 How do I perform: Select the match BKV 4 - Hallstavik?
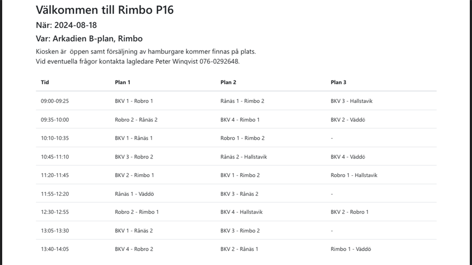(x=241, y=212)
